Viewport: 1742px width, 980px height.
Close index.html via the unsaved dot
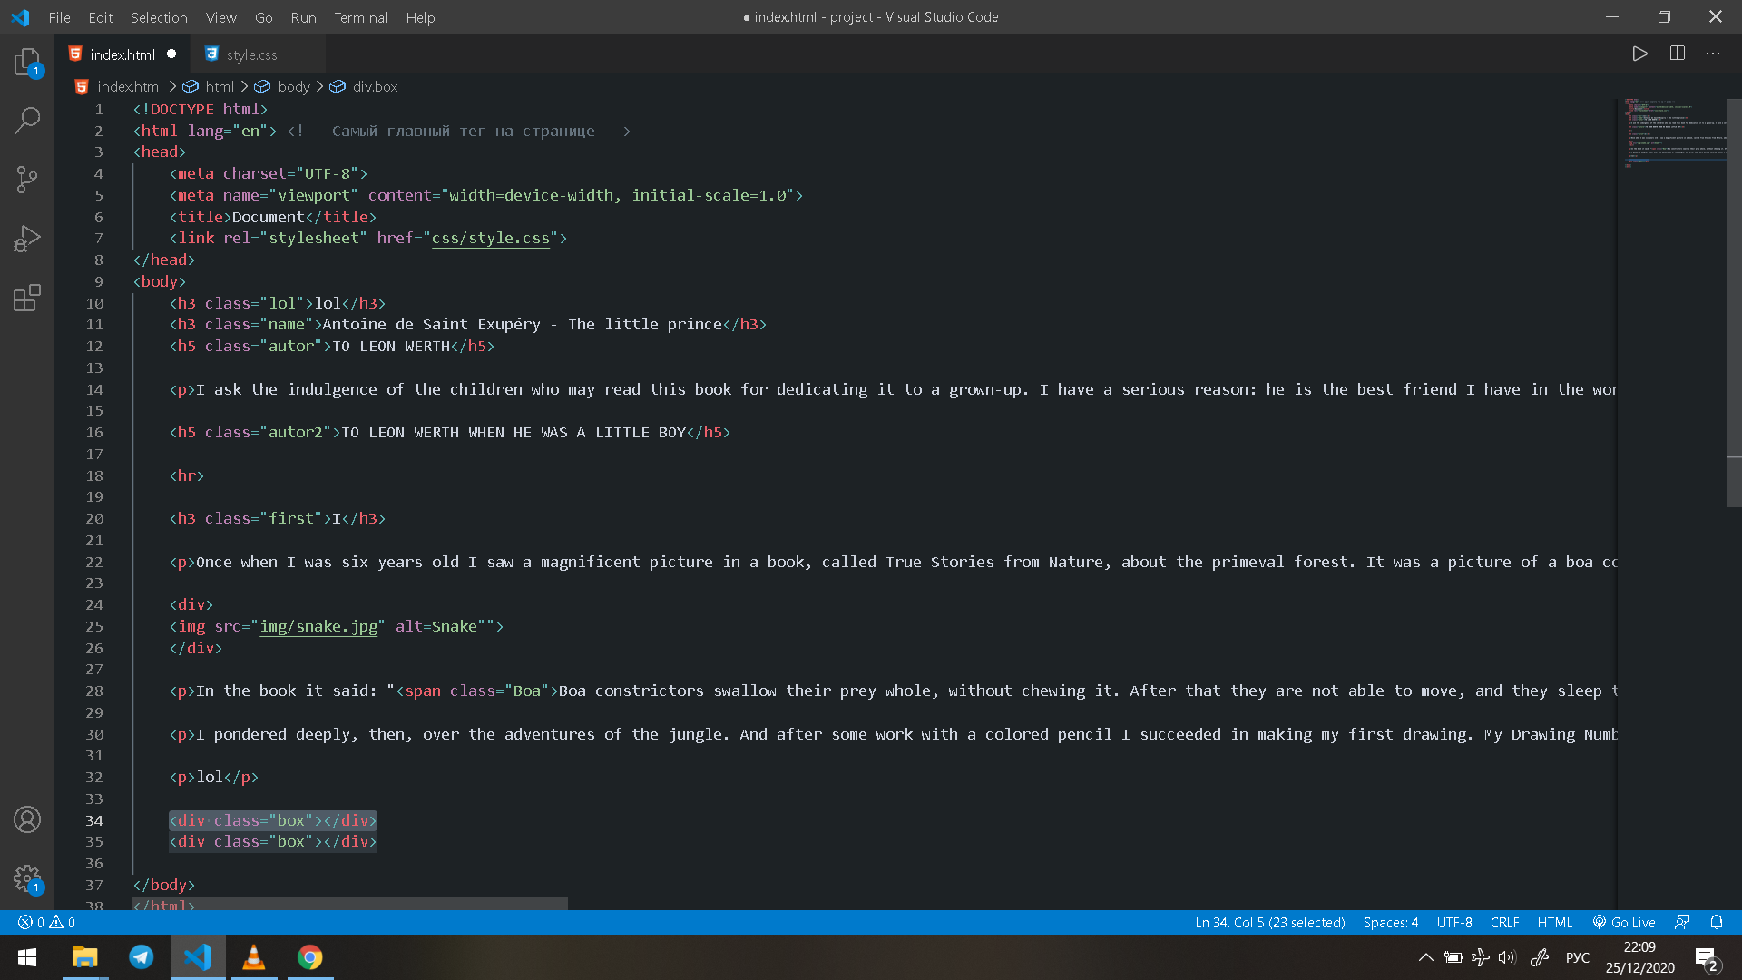[x=171, y=54]
